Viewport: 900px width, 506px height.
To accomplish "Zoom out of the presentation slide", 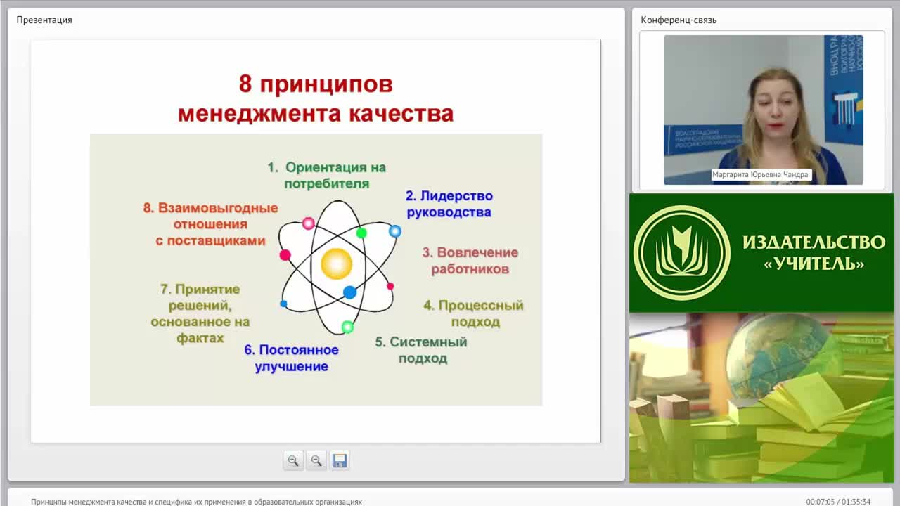I will point(316,461).
